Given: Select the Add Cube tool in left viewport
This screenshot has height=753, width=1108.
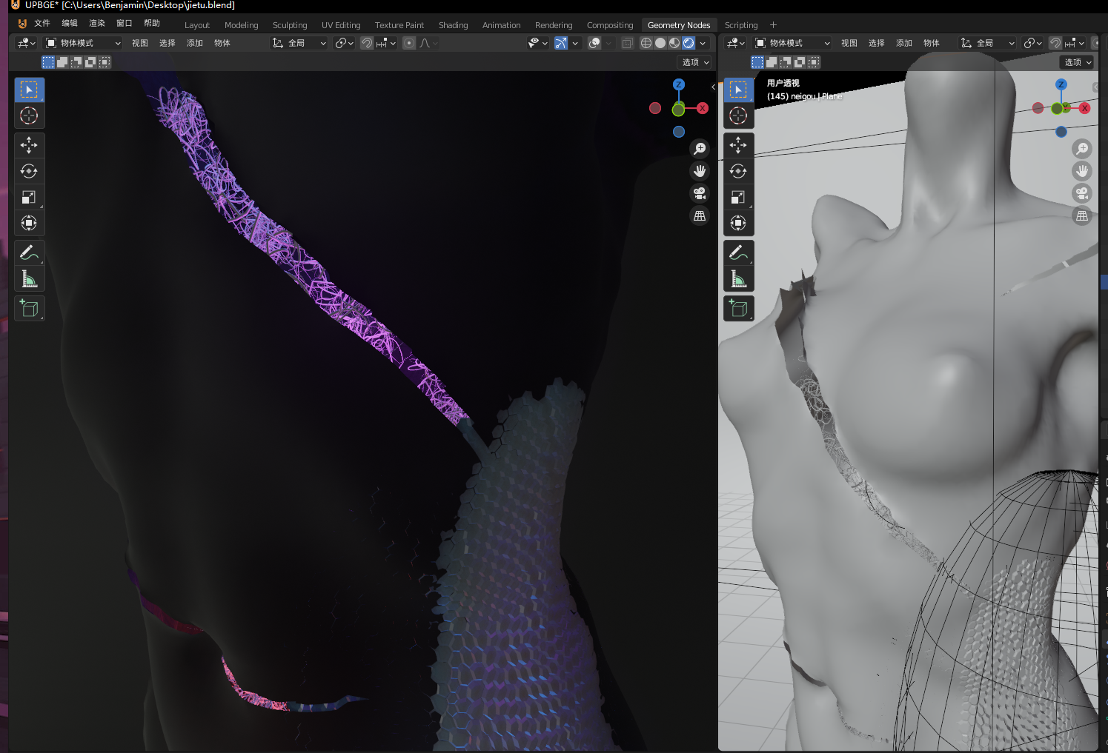Looking at the screenshot, I should click(29, 309).
